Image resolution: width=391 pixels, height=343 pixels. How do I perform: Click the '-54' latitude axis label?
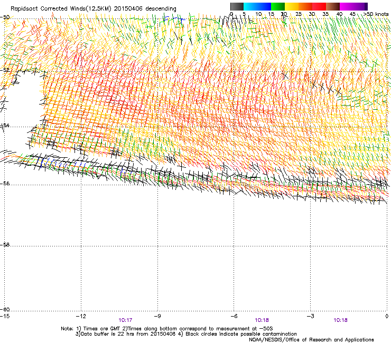5,125
